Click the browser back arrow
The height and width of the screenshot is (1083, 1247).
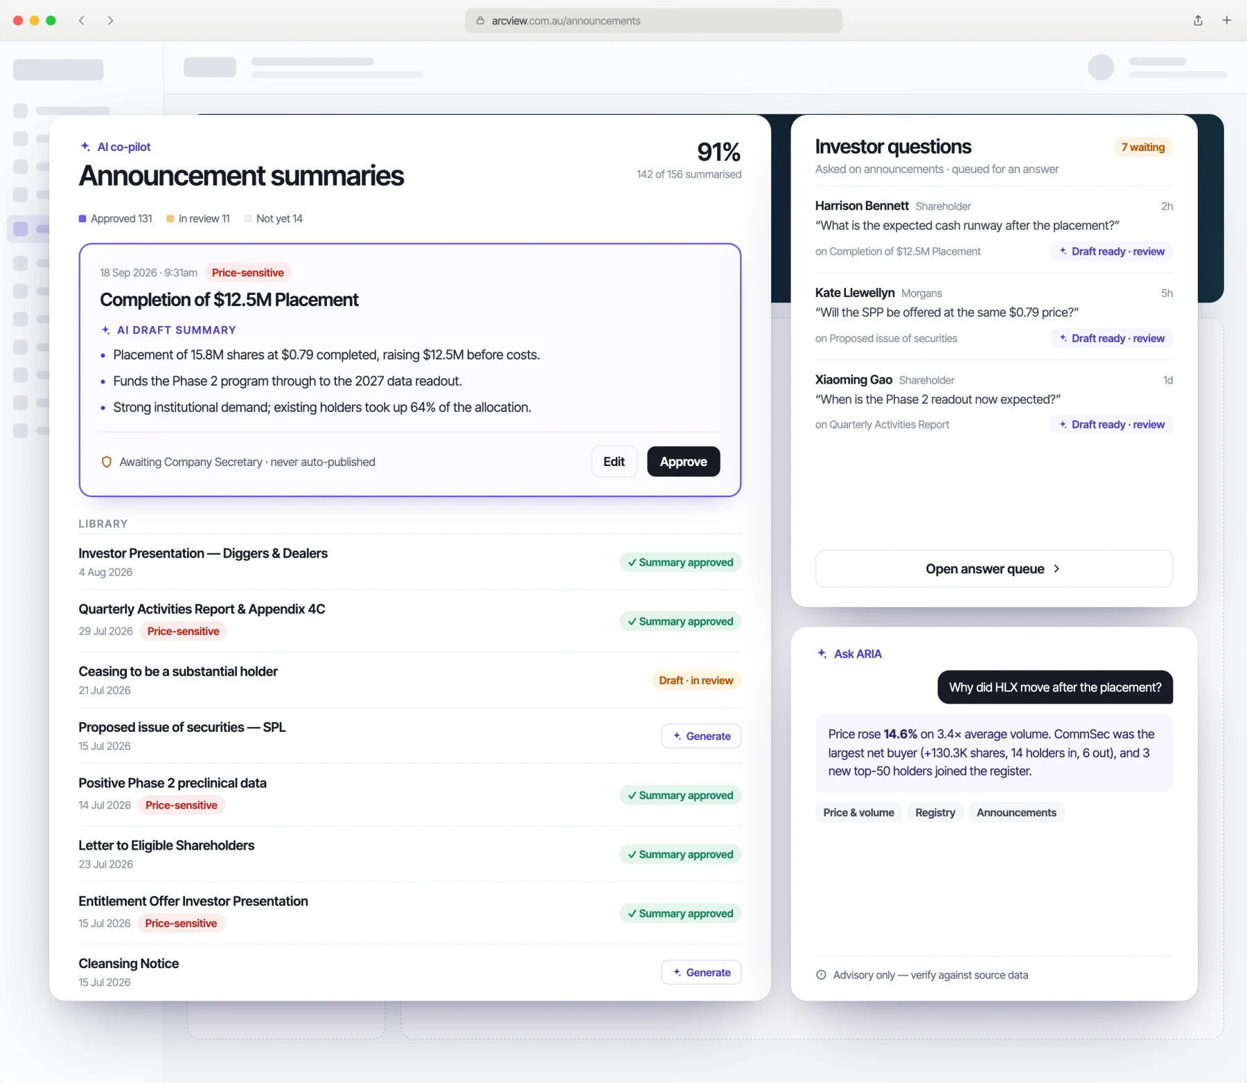point(82,20)
